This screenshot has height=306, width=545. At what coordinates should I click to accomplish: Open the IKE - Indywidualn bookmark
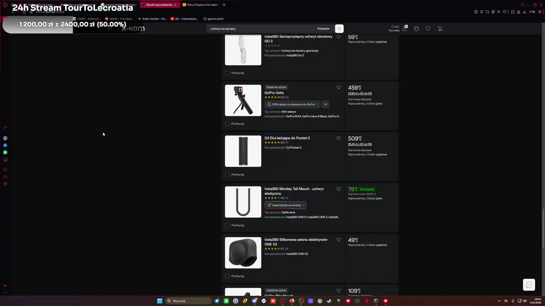pos(185,19)
